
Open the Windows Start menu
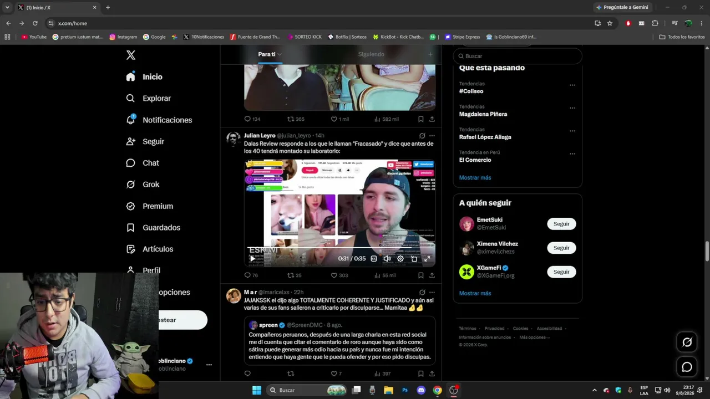257,390
